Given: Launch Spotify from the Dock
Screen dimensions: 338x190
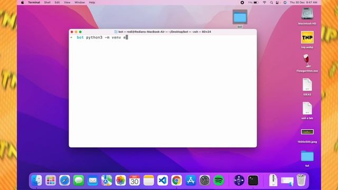Looking at the screenshot, I should tap(219, 180).
